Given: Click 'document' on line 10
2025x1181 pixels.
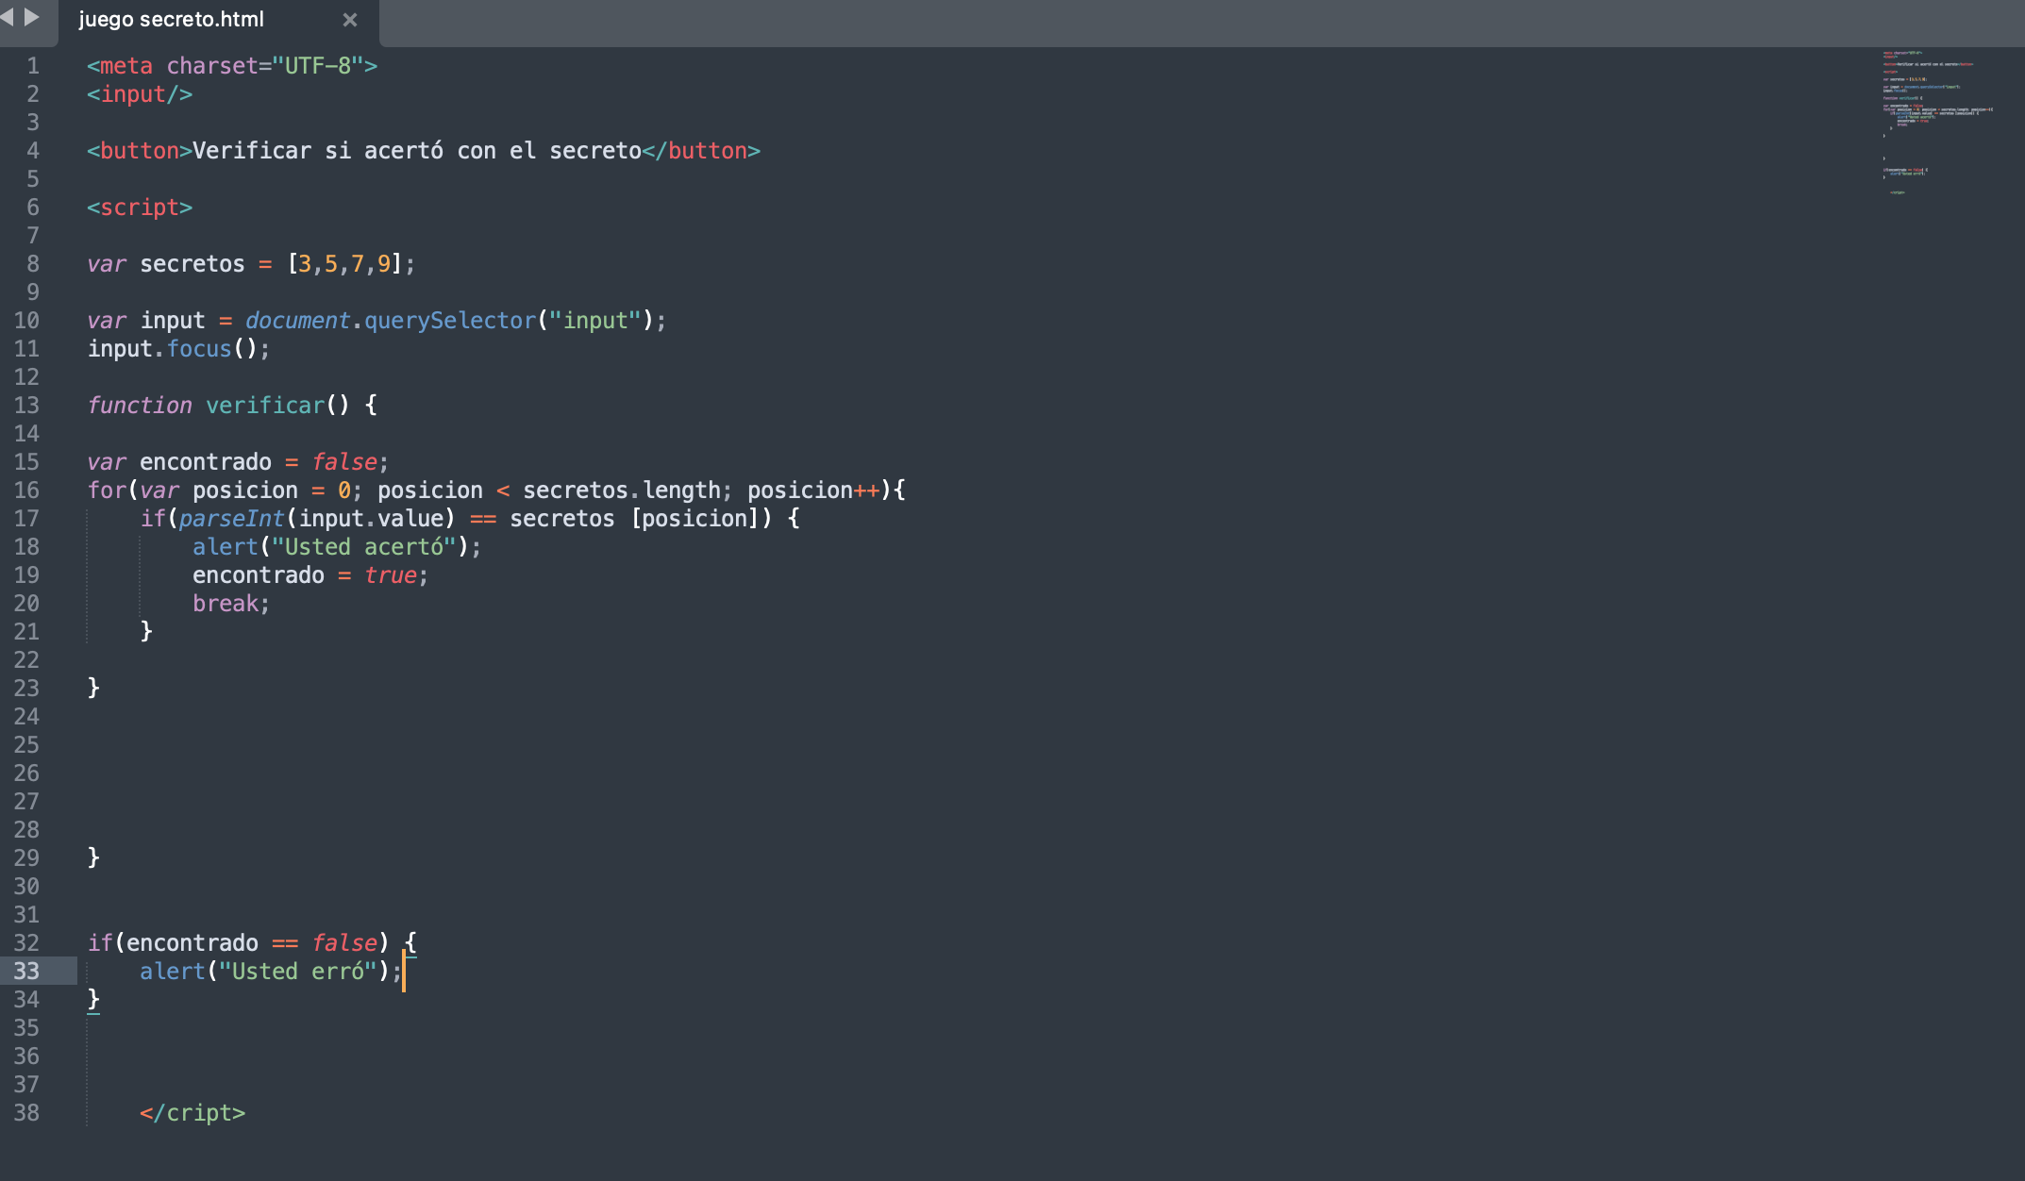Looking at the screenshot, I should click(x=298, y=321).
